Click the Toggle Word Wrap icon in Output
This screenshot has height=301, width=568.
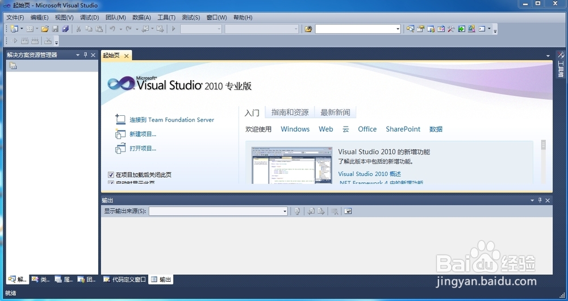click(348, 211)
